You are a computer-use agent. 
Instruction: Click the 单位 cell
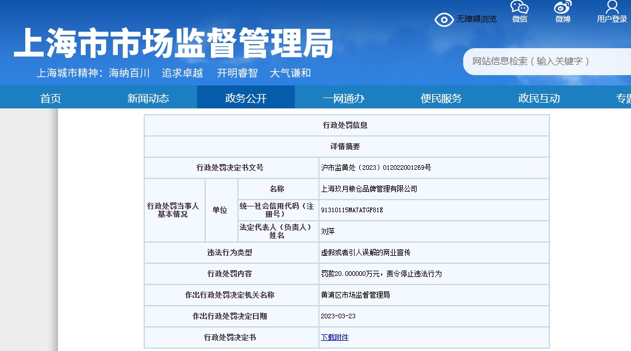[221, 210]
